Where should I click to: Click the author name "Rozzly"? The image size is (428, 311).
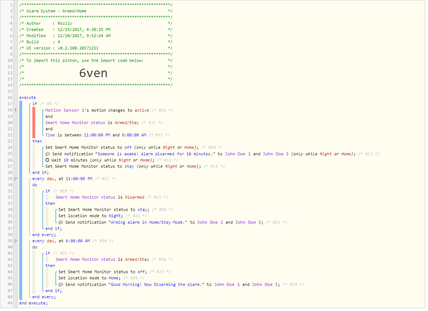point(65,24)
